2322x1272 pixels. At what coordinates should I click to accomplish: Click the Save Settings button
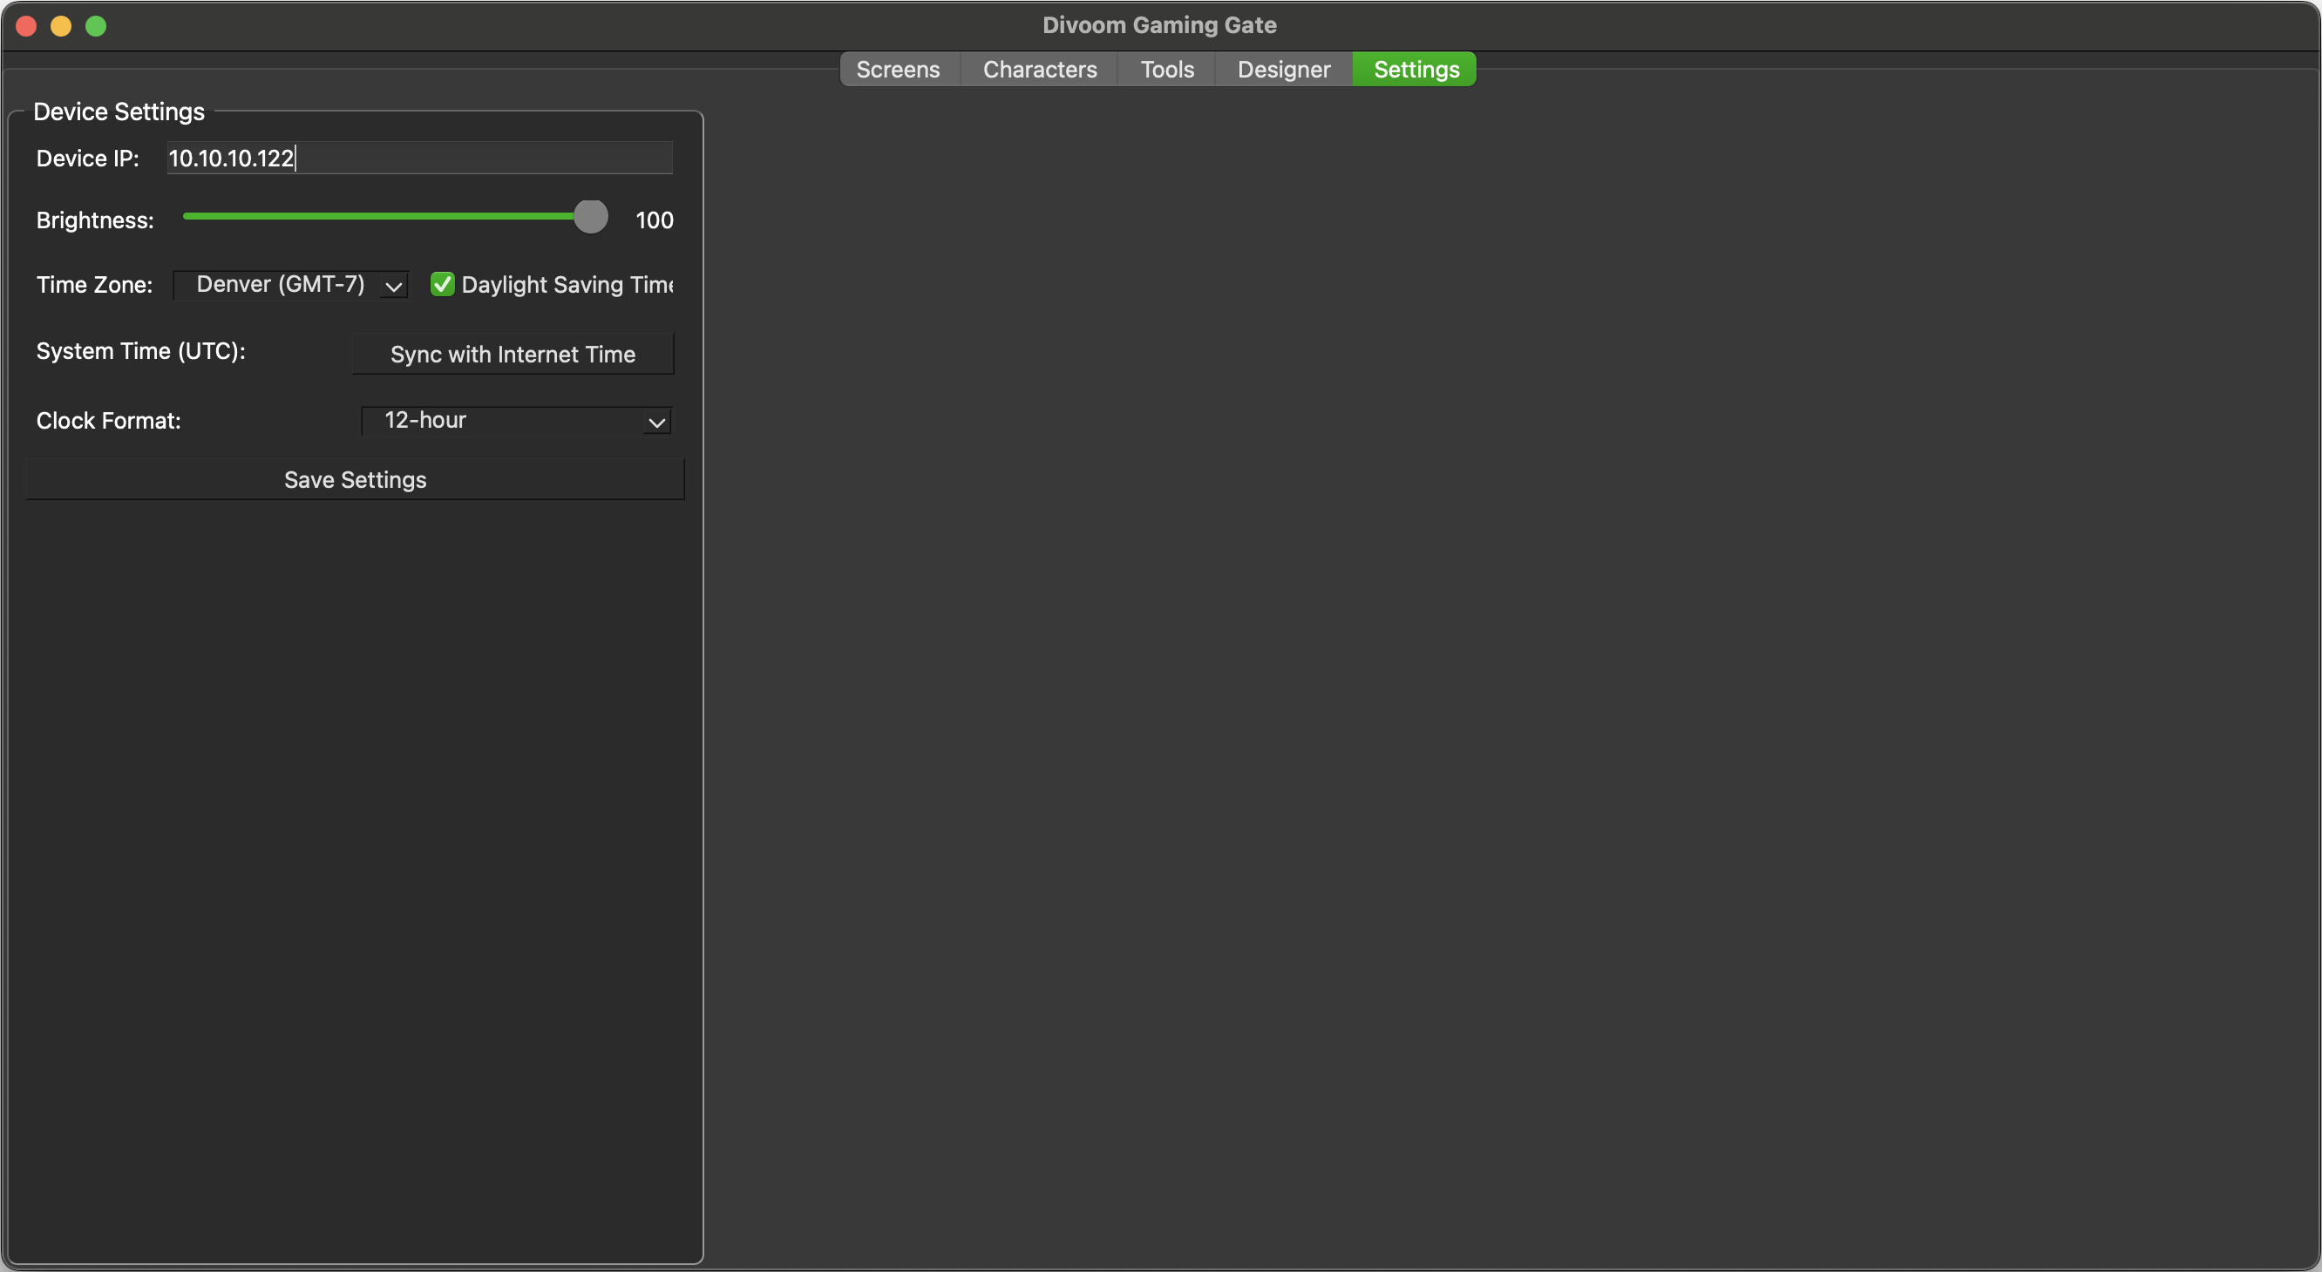tap(355, 479)
